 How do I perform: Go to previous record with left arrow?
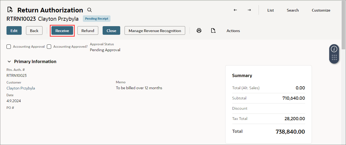click(x=235, y=10)
